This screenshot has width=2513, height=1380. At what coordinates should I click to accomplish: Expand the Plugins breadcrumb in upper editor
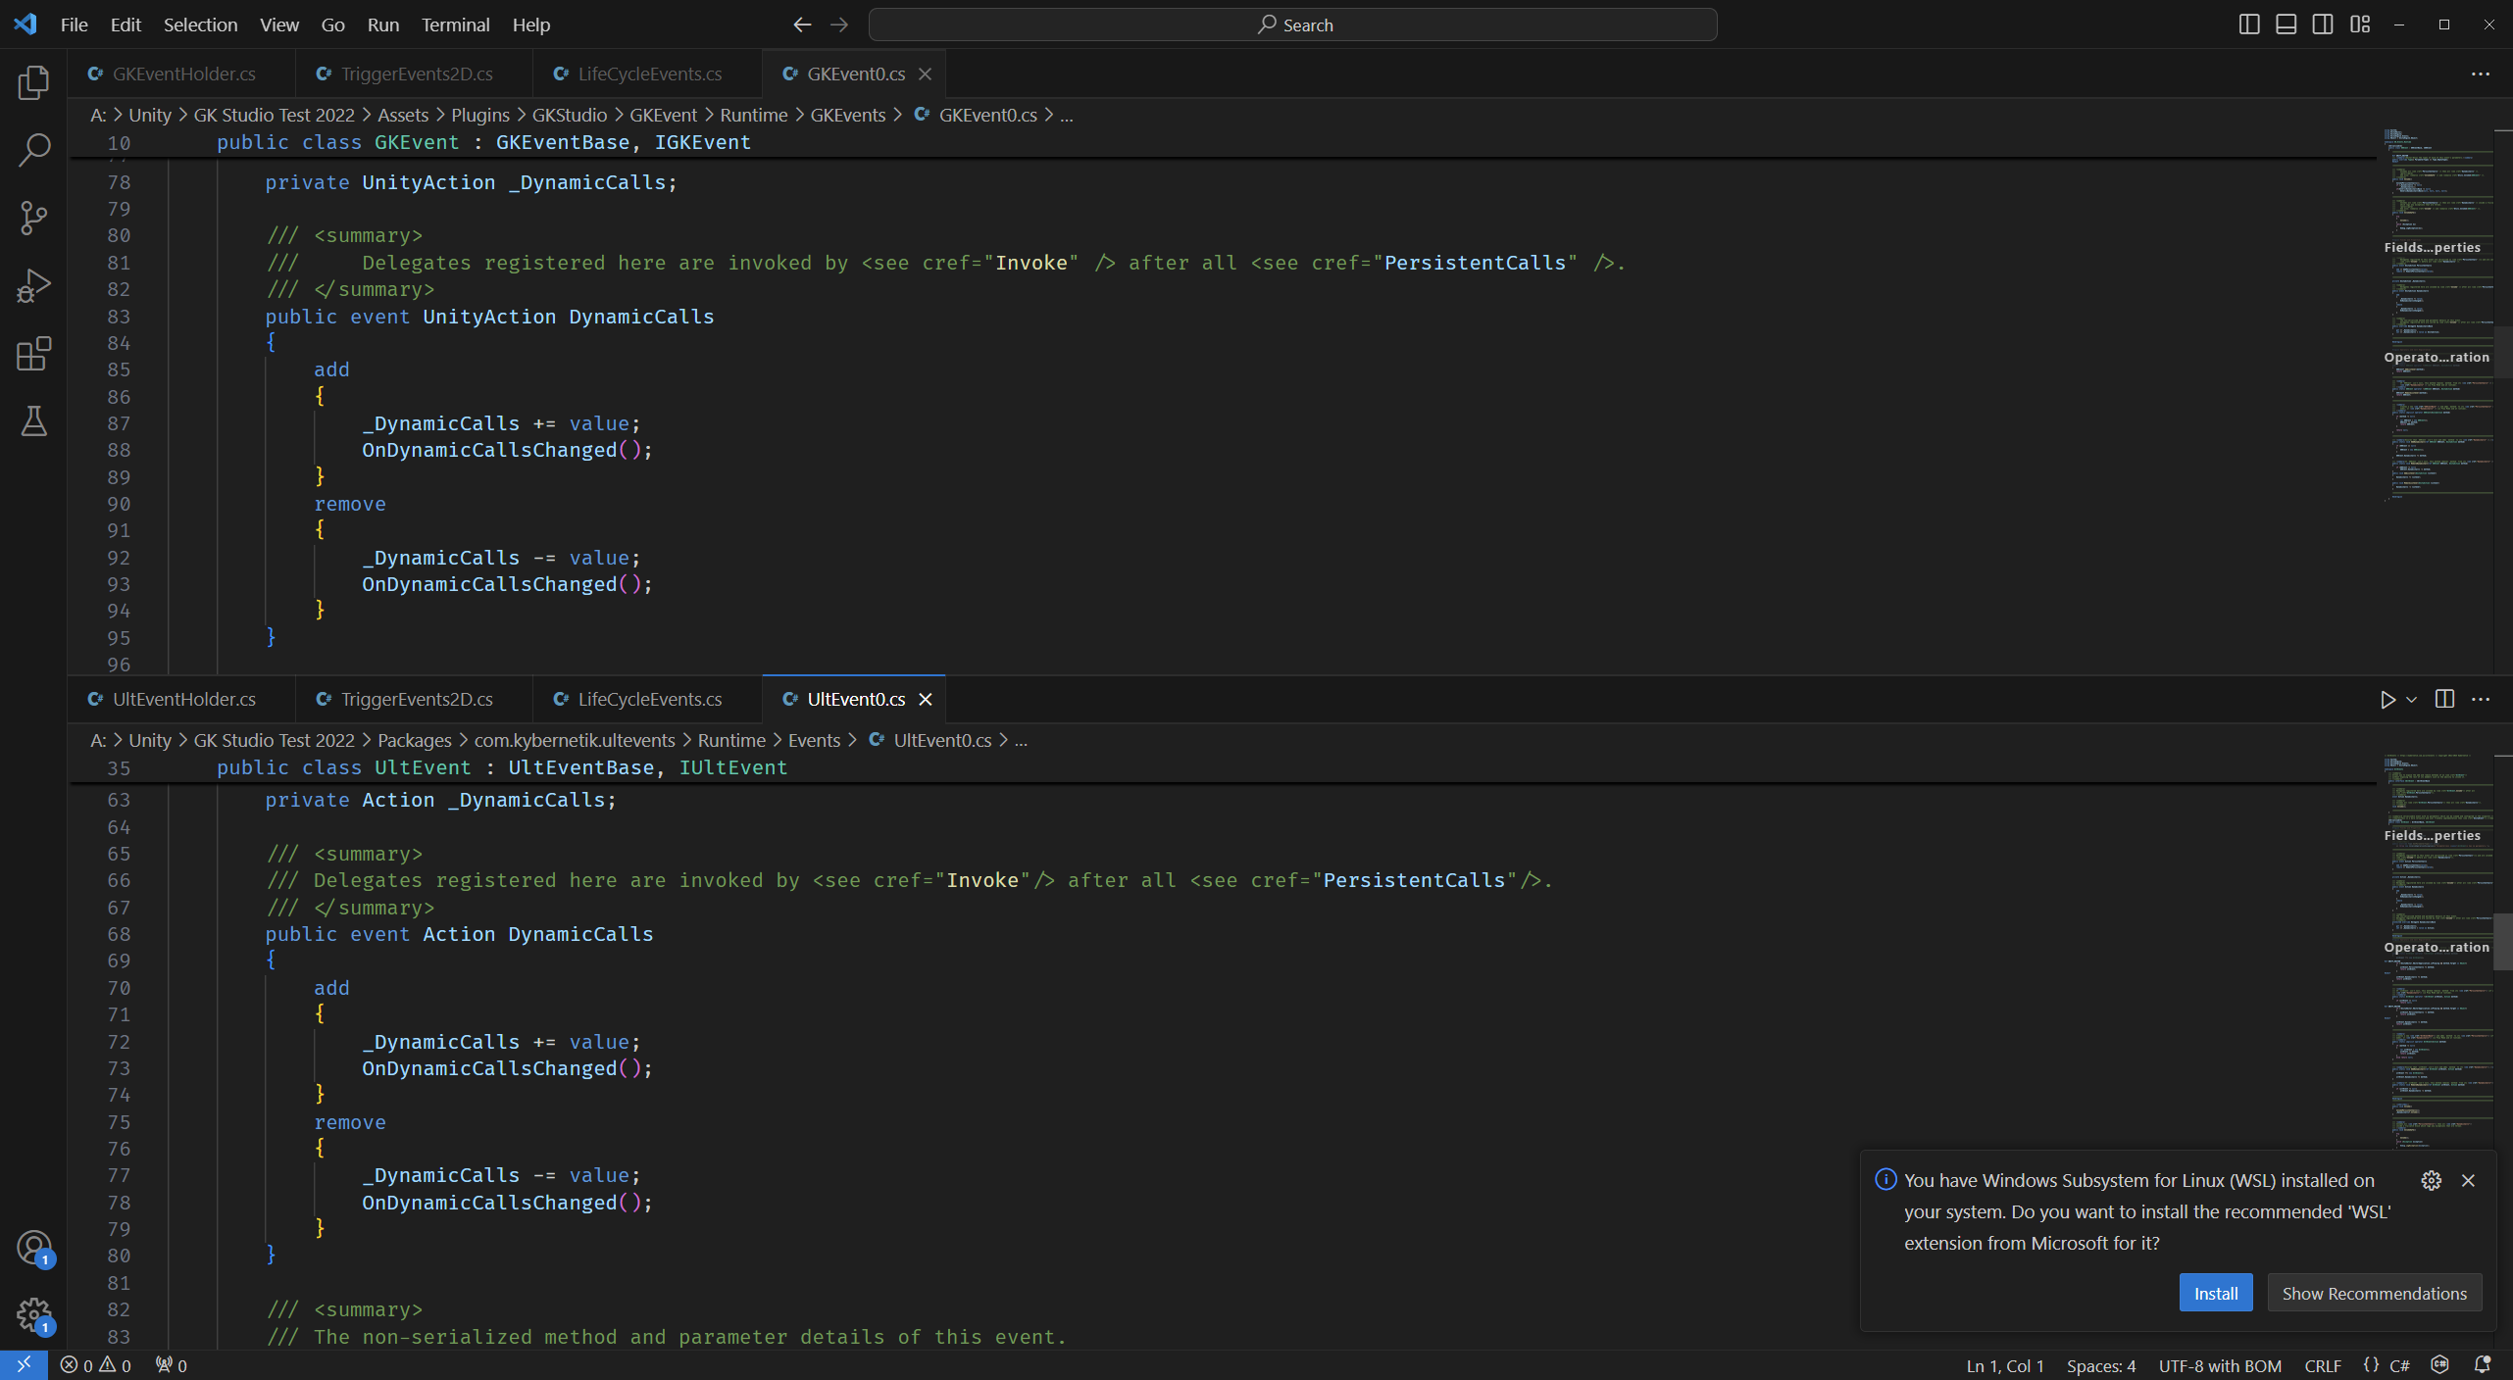click(x=479, y=115)
